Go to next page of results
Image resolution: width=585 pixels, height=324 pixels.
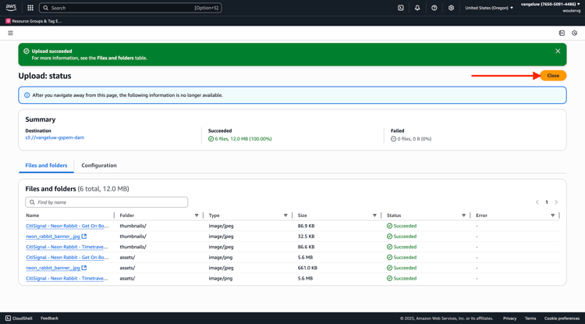(556, 202)
